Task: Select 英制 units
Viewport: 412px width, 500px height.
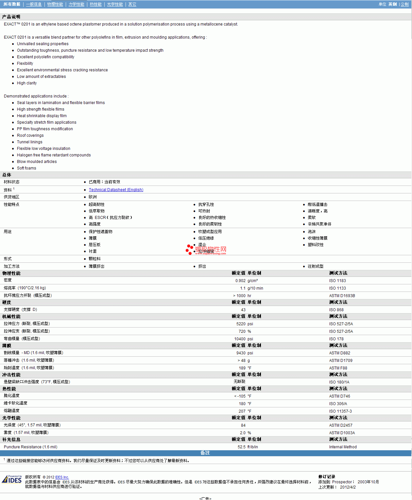Action: (x=392, y=4)
